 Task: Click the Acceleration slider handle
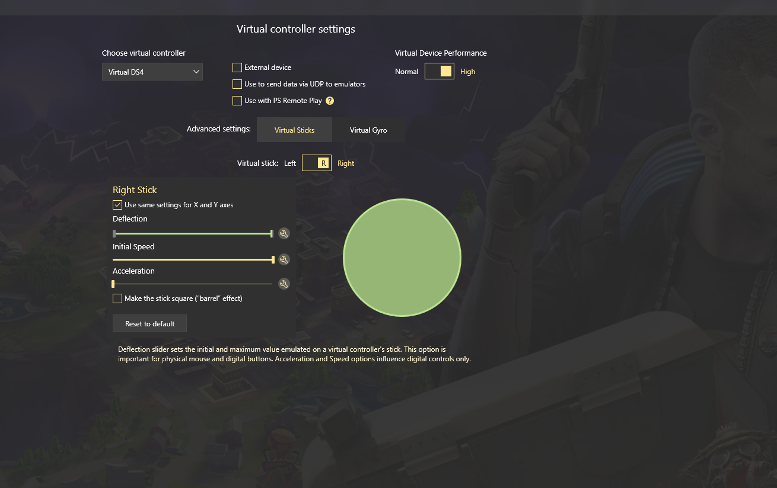(x=113, y=284)
